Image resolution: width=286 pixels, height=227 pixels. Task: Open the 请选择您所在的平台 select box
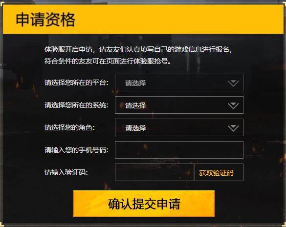click(179, 83)
